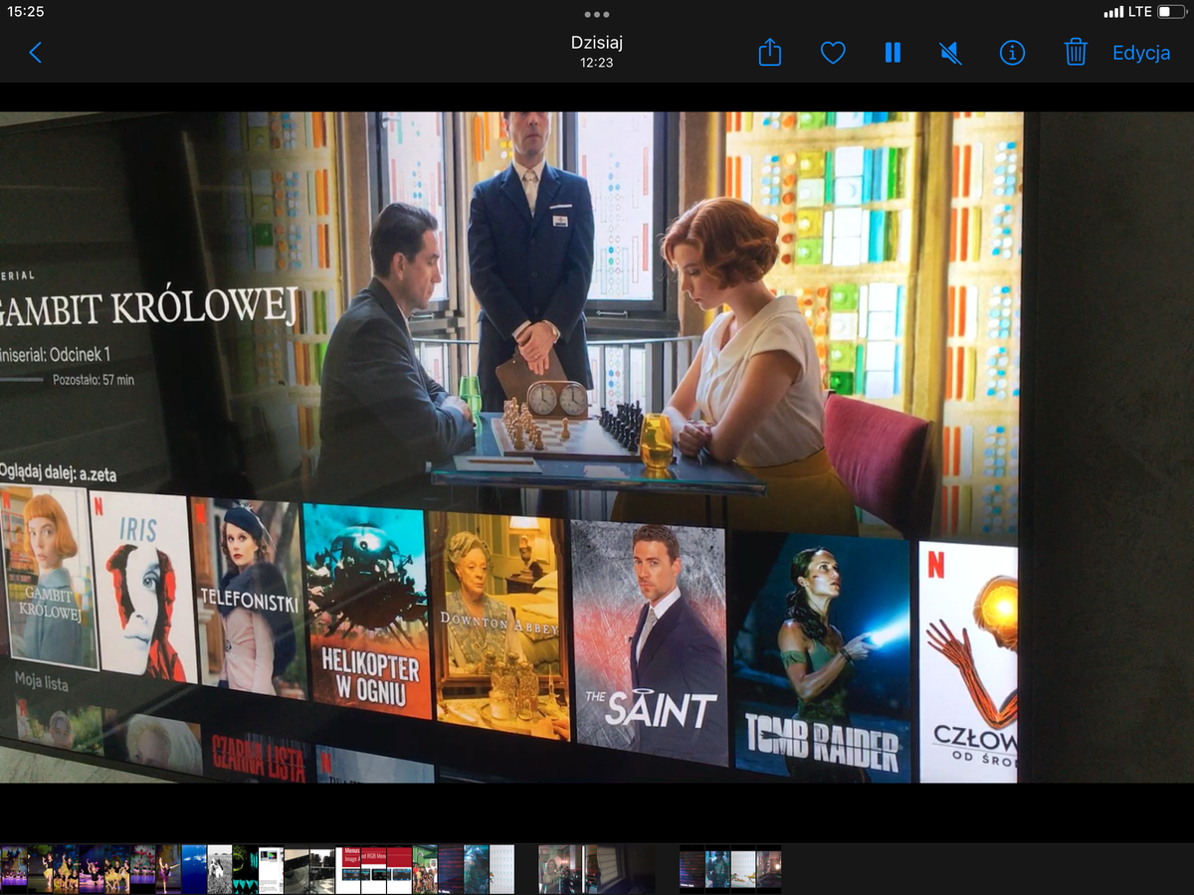The image size is (1194, 895).
Task: Select the first thumbnail in the filmstrip
Action: pos(13,869)
